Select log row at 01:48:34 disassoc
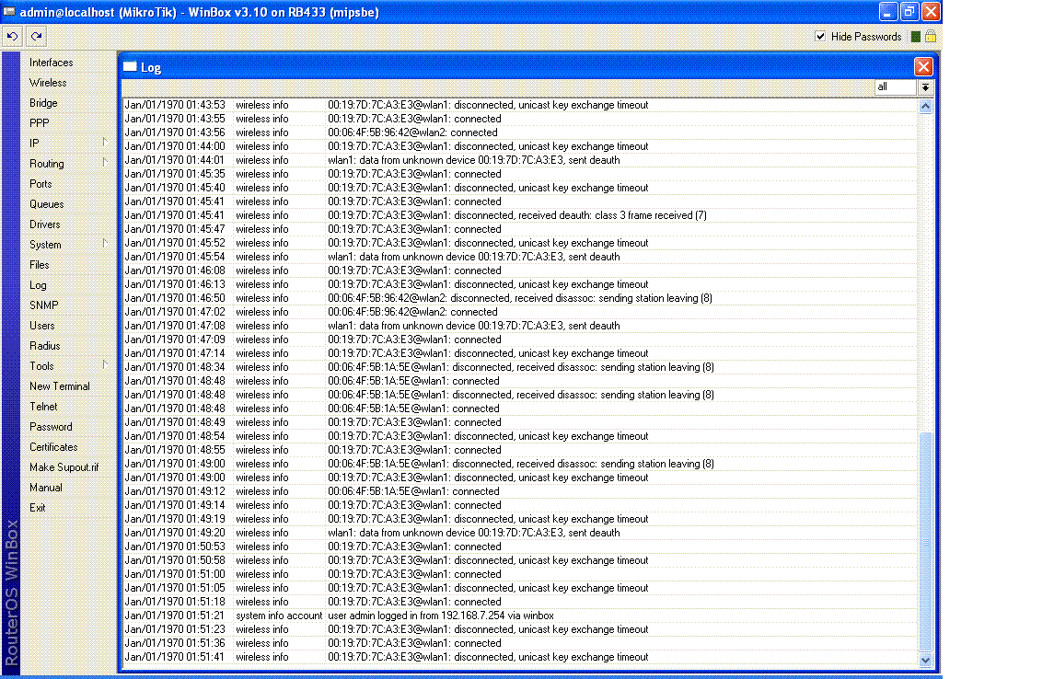This screenshot has width=1054, height=679. coord(520,367)
